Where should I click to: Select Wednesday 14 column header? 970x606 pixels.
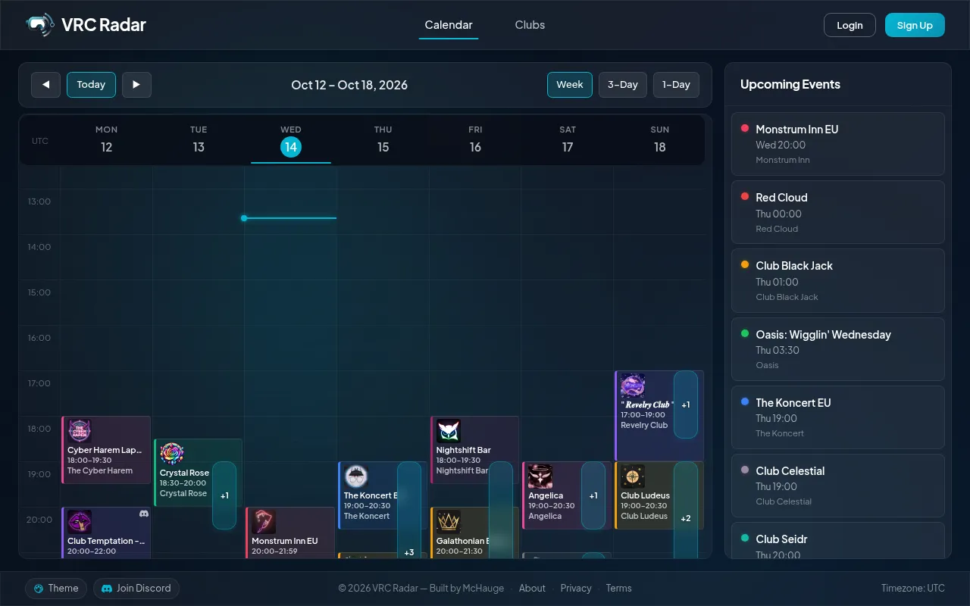pos(291,140)
